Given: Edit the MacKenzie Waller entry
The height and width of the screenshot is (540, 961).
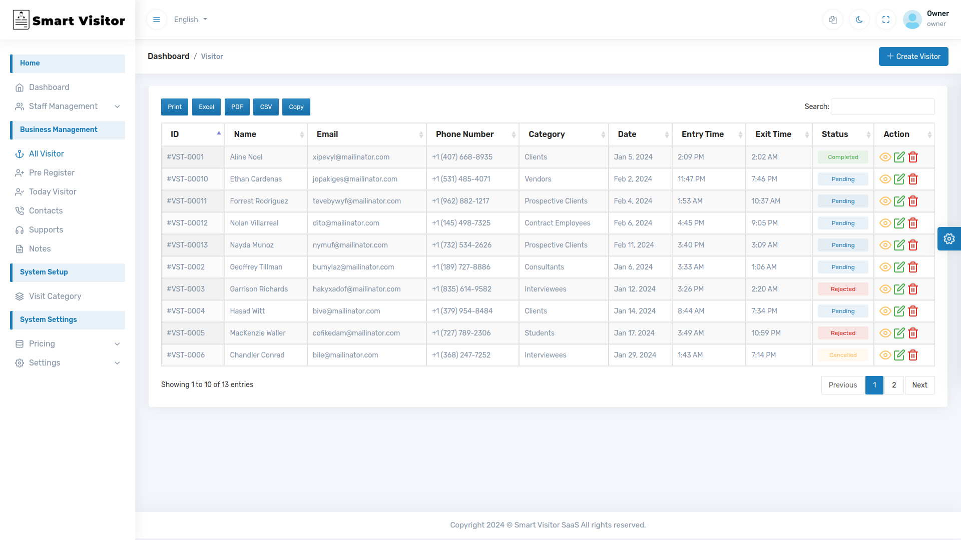Looking at the screenshot, I should pos(899,333).
